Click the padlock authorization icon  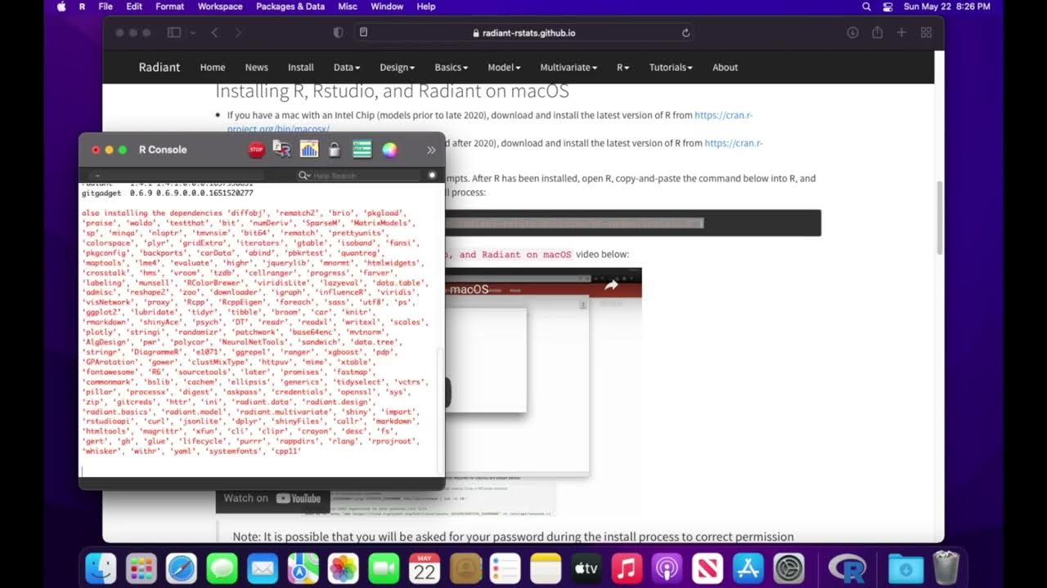335,149
